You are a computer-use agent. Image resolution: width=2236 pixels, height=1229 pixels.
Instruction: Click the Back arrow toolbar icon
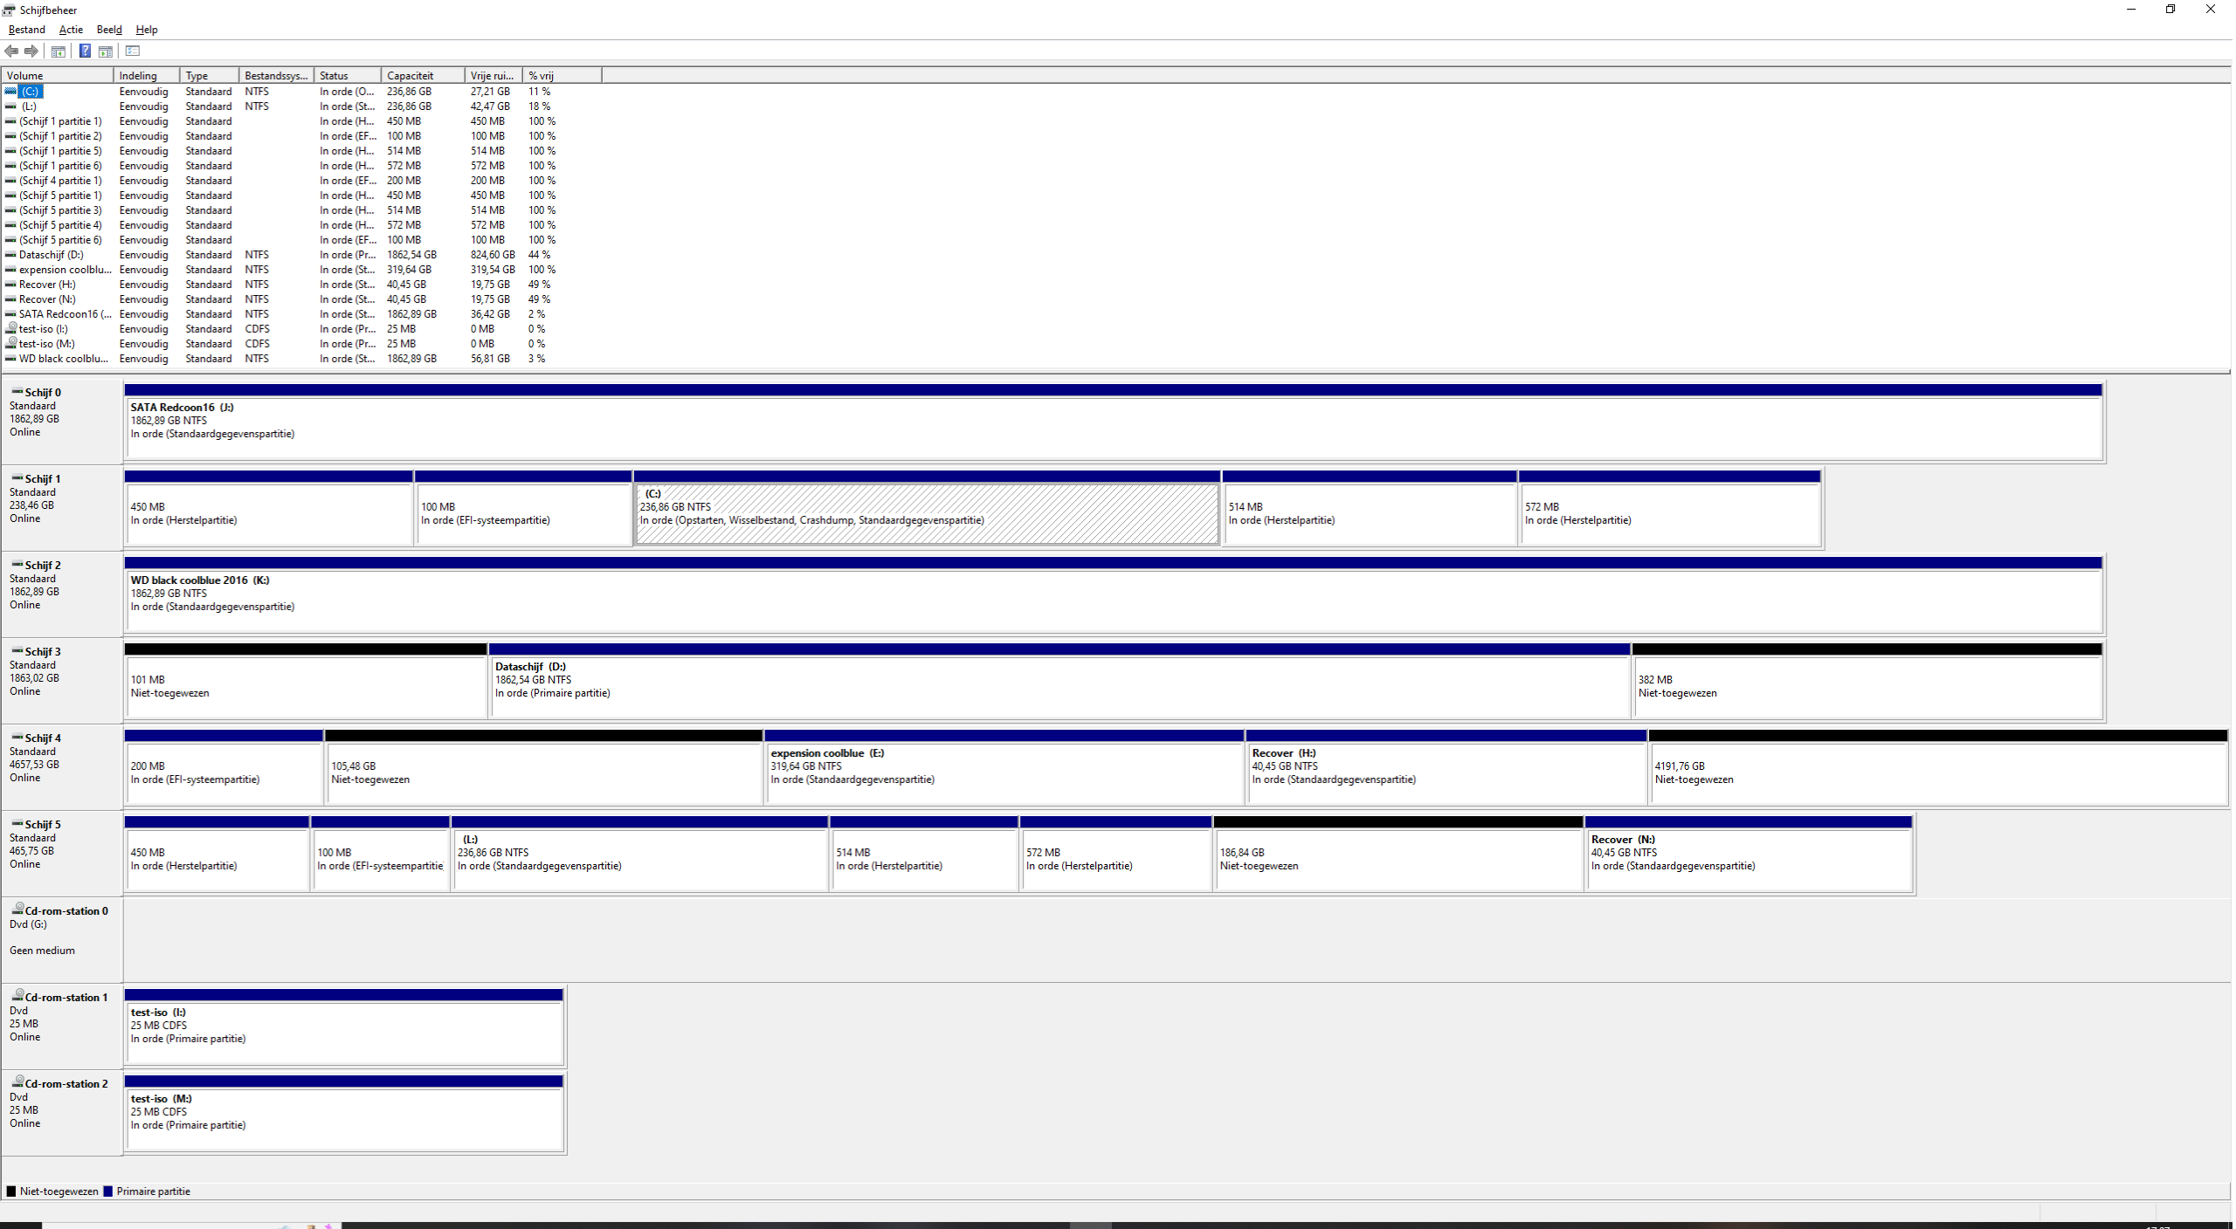pyautogui.click(x=12, y=51)
